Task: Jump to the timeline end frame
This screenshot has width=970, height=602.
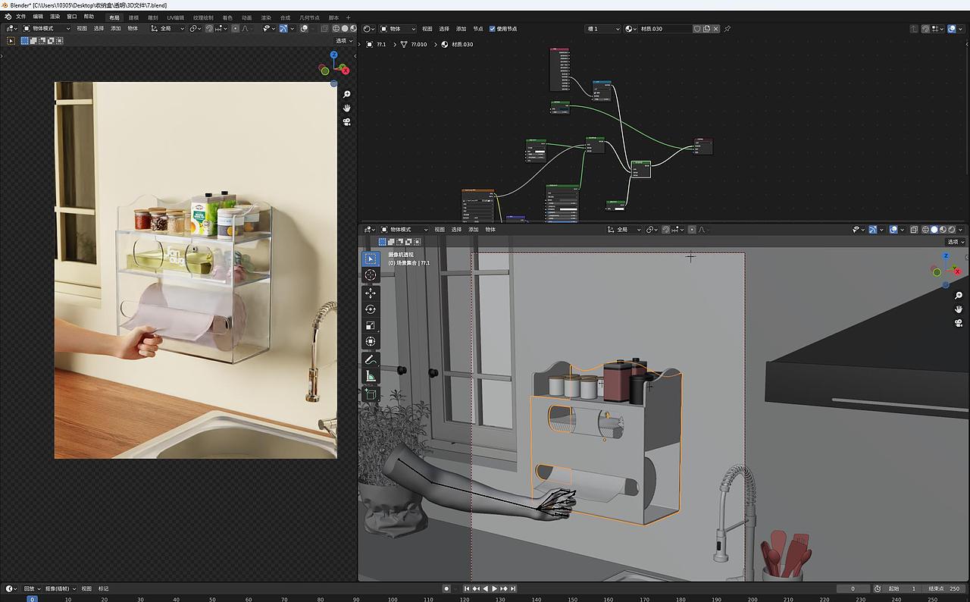Action: pyautogui.click(x=513, y=588)
